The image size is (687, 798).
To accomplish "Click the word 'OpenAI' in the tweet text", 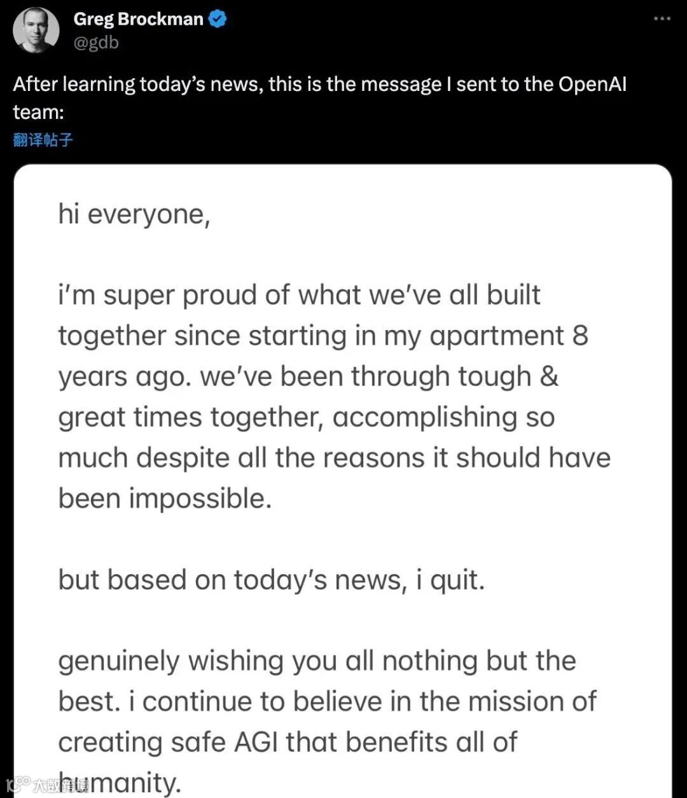I will pyautogui.click(x=593, y=85).
